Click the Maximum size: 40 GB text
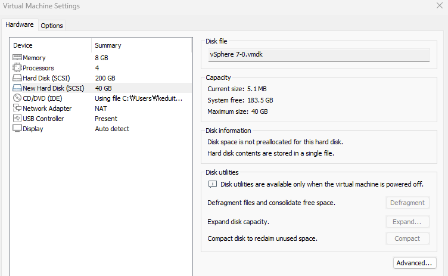 tap(238, 111)
